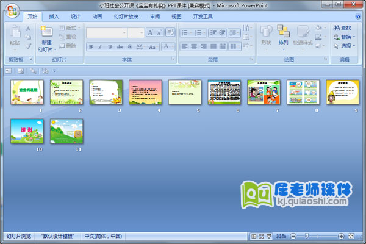The image size is (366, 244).
Task: Click the Decrease Font Size icon
Action: pyautogui.click(x=159, y=32)
